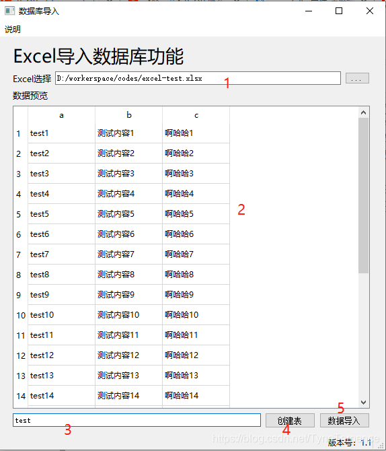Click the 创建表 button

290,421
